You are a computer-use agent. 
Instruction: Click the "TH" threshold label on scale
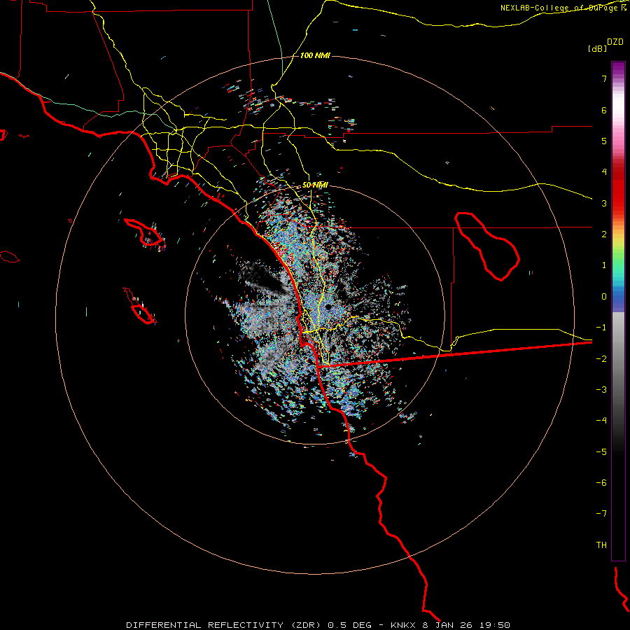[601, 545]
